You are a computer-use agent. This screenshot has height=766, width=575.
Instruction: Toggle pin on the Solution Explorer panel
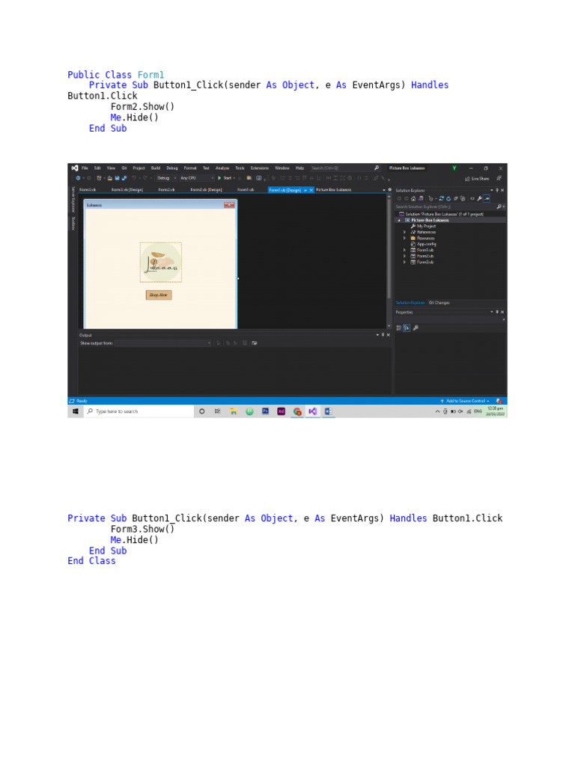(x=497, y=191)
